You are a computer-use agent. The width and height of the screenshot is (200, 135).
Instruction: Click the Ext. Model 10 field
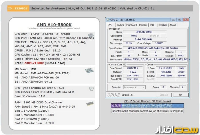tap(155, 56)
